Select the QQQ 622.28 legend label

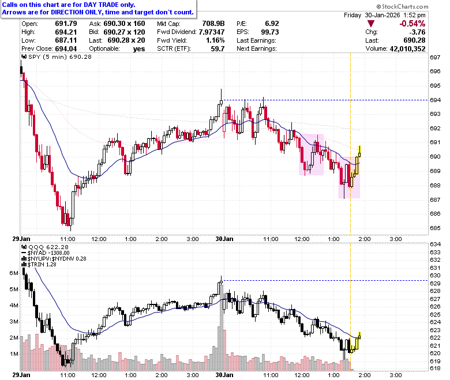coord(48,247)
